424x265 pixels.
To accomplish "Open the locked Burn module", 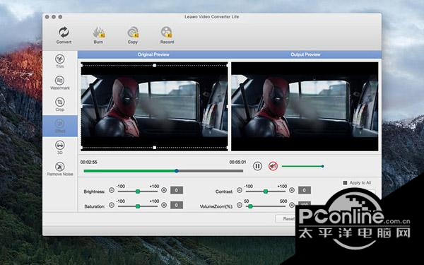I will click(x=98, y=35).
